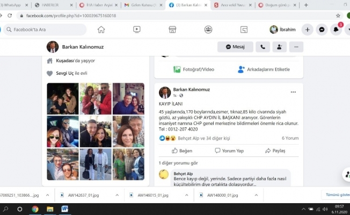
Task: Like the post with Beğen button
Action: (181, 151)
